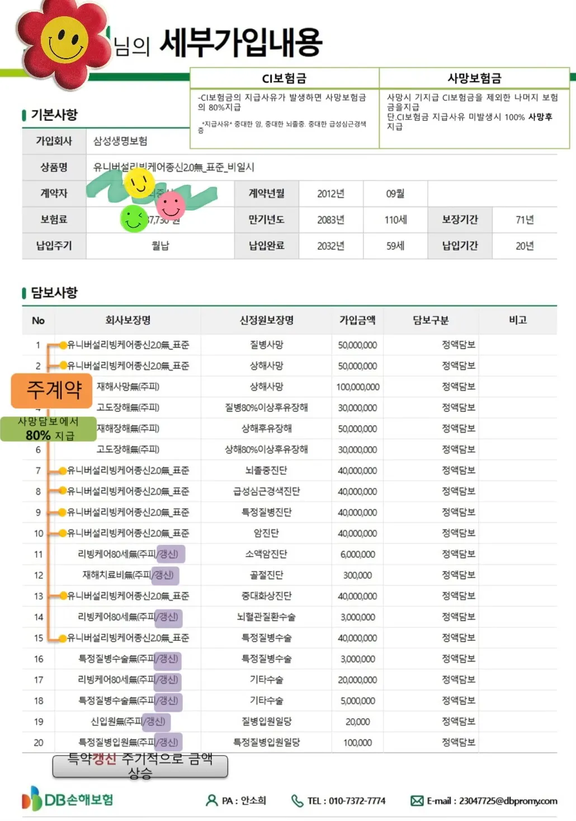
Task: Click the 담보구분 column header
Action: (431, 320)
